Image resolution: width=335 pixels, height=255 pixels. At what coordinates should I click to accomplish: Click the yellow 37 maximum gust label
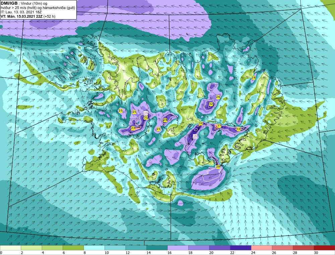pos(219,126)
